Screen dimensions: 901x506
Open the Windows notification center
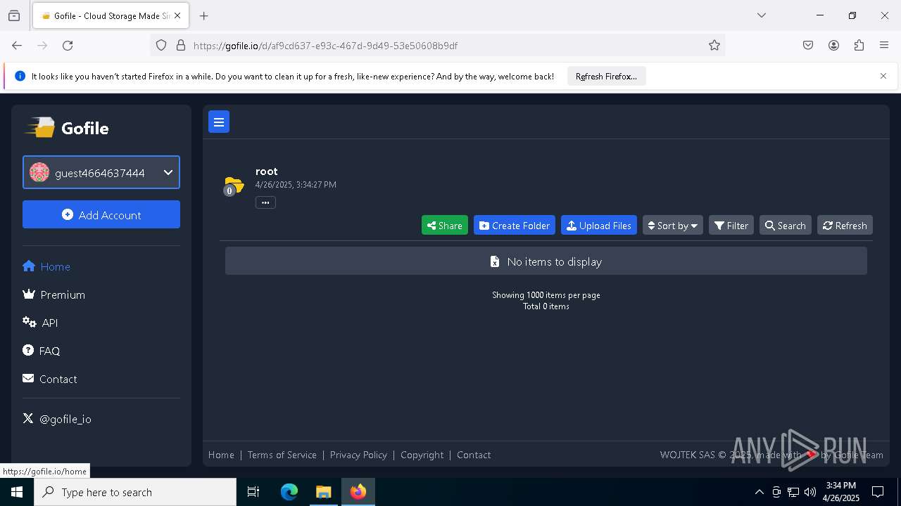[x=878, y=492]
